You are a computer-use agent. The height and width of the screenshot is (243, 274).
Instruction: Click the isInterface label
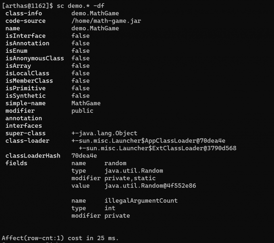click(x=25, y=36)
